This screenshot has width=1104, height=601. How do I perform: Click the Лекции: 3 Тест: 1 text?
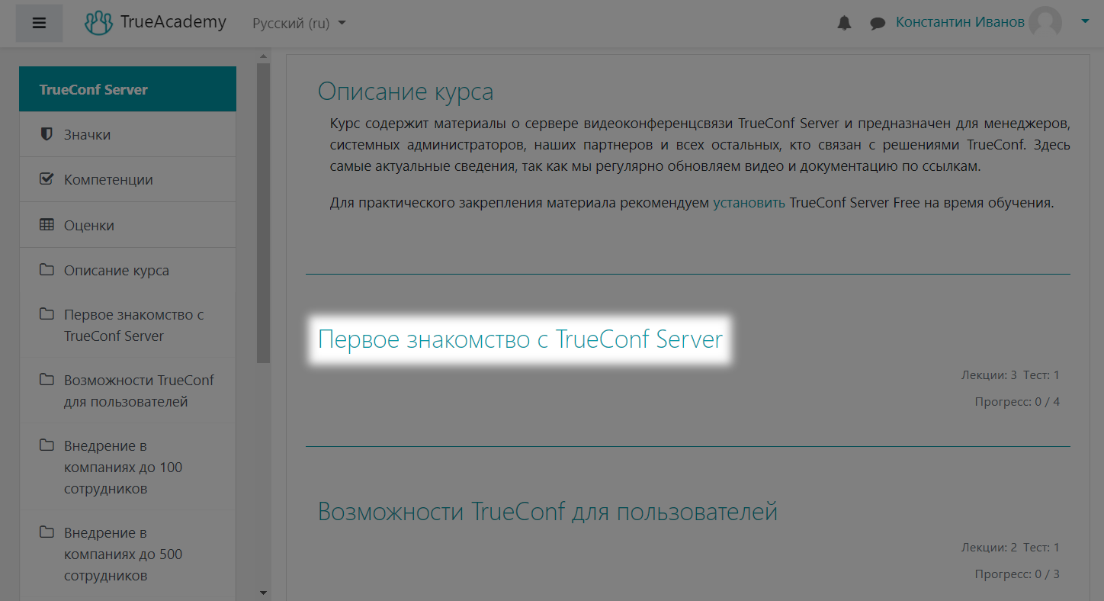click(x=1011, y=375)
